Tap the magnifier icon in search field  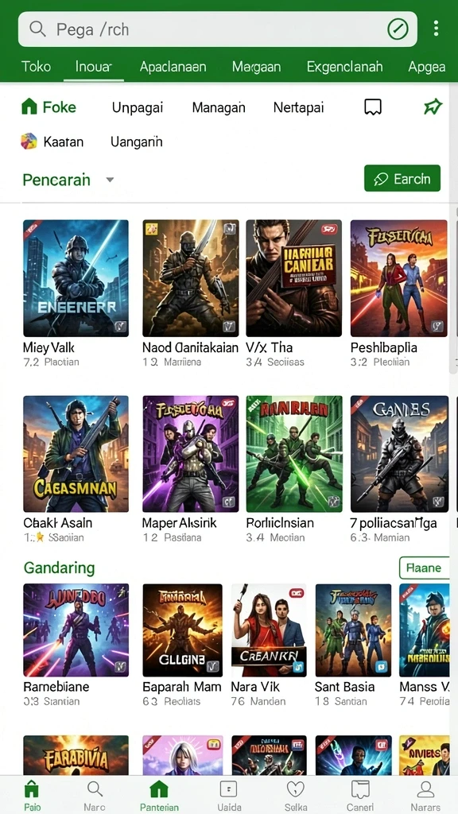37,29
